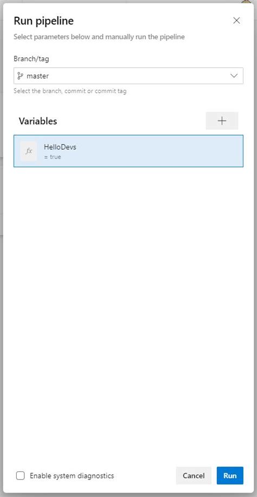Click helper text 'Select the branch, commit or commit tag'

[x=70, y=91]
